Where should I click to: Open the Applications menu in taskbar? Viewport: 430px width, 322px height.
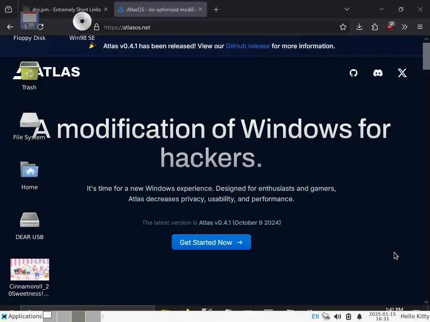[22, 316]
